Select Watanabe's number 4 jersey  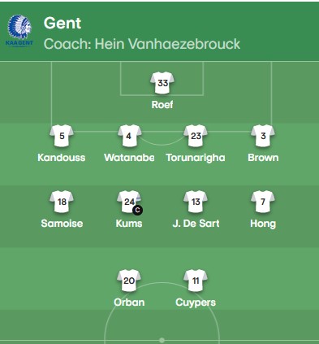pyautogui.click(x=129, y=136)
